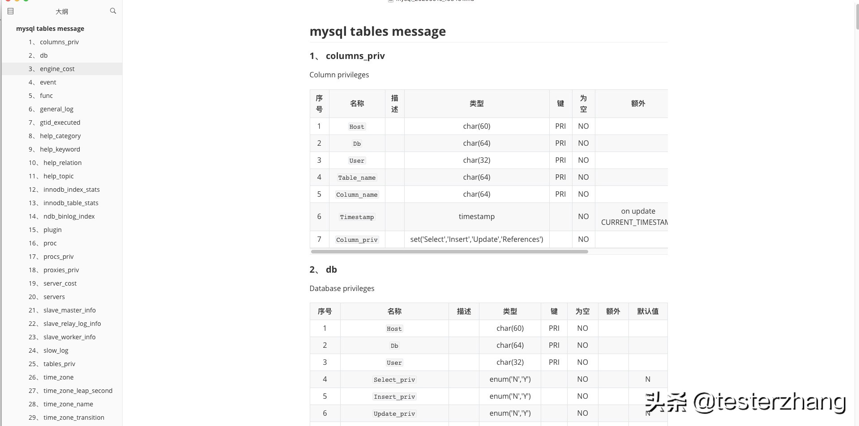Click the 'Column privileges' paragraph

point(339,75)
